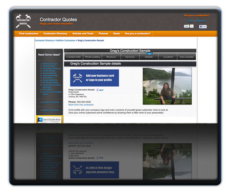Open Articles and Tools in the nav bar

pos(83,33)
